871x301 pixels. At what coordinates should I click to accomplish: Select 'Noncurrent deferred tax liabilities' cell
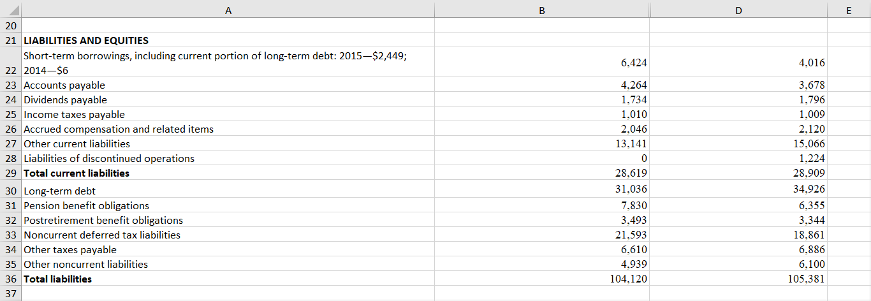[x=228, y=235]
